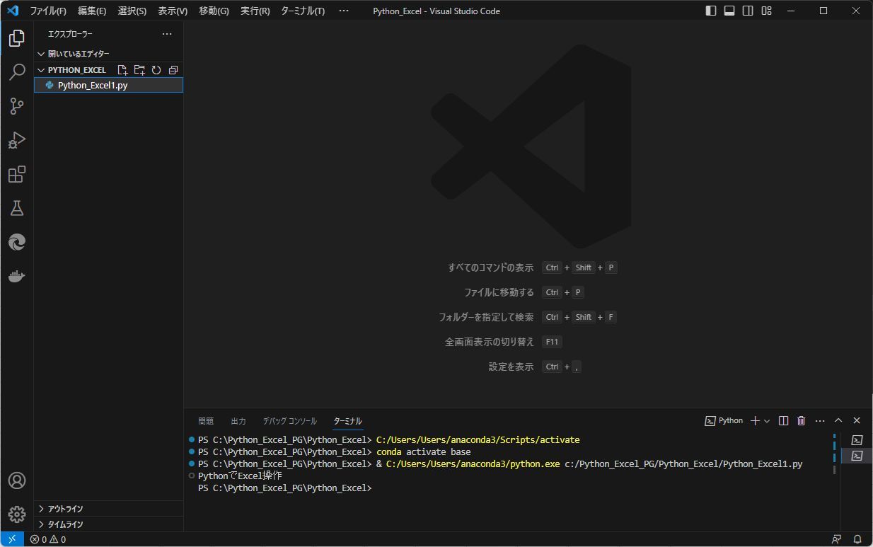Open the feedback icon in status bar
Screen dimensions: 873x547
coord(837,539)
